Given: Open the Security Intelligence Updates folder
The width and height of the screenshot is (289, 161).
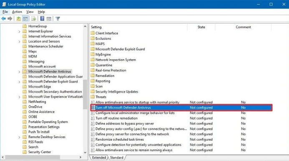Looking at the screenshot, I should 117,92.
